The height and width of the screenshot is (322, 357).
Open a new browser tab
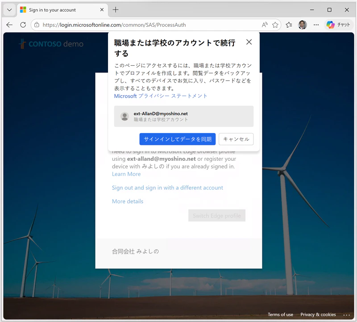[116, 10]
